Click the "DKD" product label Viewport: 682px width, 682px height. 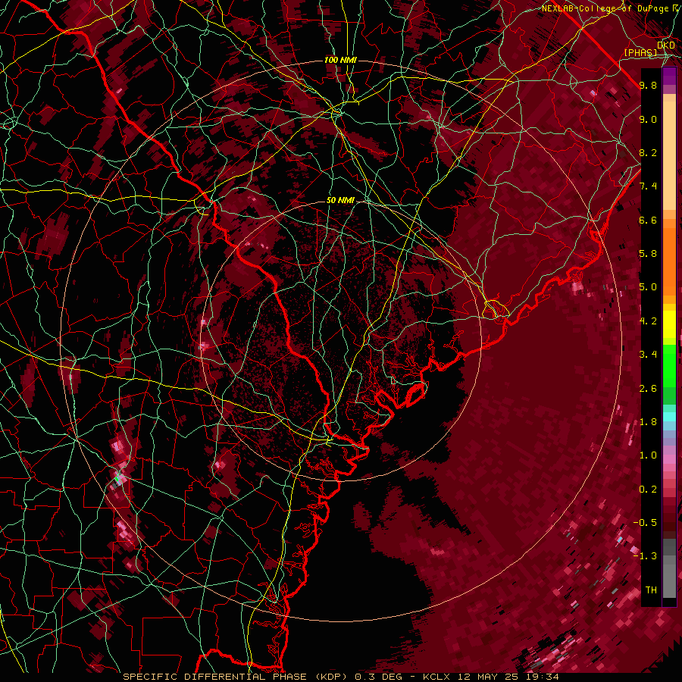coord(666,45)
